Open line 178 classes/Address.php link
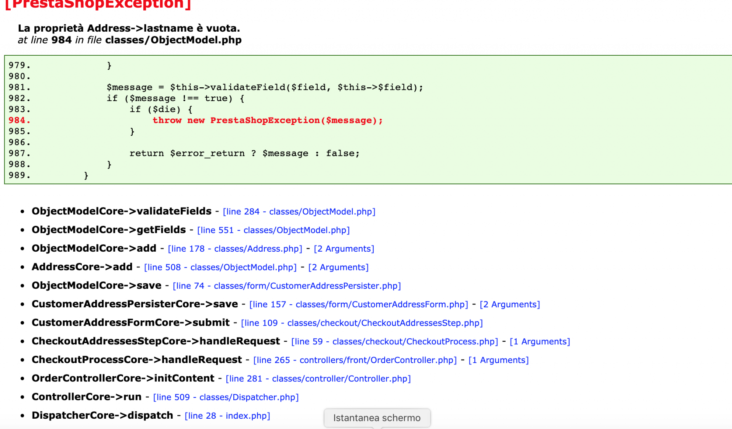 [235, 249]
